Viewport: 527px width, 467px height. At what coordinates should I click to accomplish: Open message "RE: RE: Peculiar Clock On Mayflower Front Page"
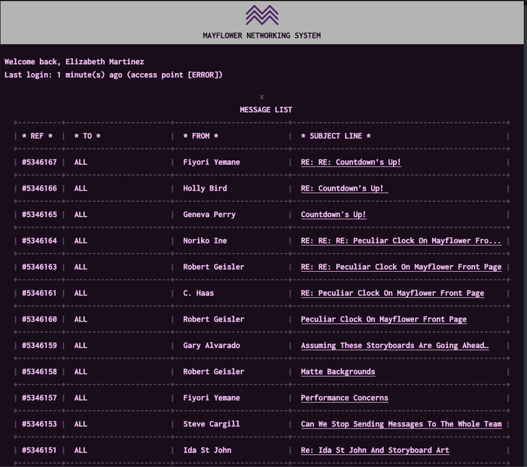(x=401, y=267)
